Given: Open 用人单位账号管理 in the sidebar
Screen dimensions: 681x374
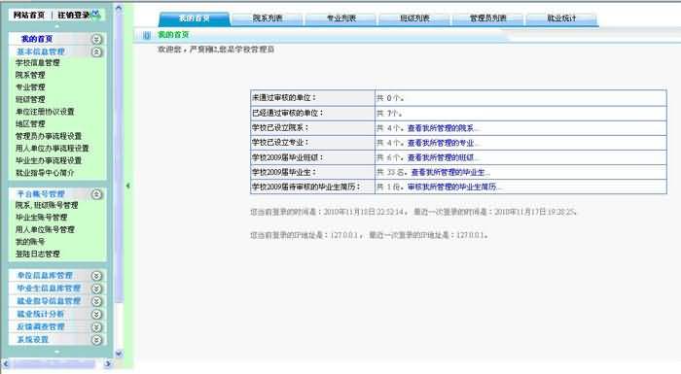Looking at the screenshot, I should 45,229.
